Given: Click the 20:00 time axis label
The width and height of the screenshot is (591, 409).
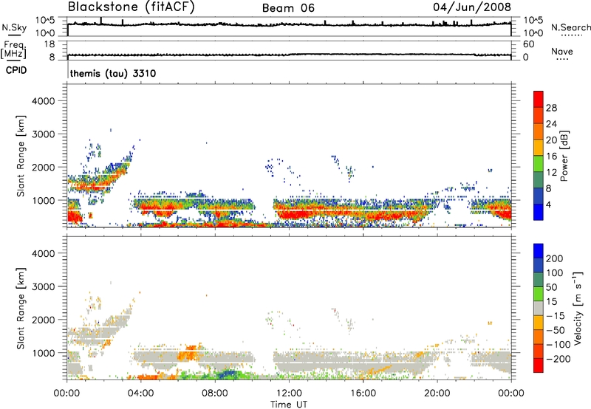Looking at the screenshot, I should click(x=437, y=393).
